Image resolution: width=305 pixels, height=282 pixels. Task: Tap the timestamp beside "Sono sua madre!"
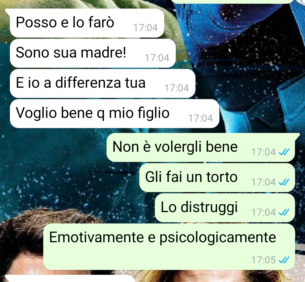coord(157,58)
